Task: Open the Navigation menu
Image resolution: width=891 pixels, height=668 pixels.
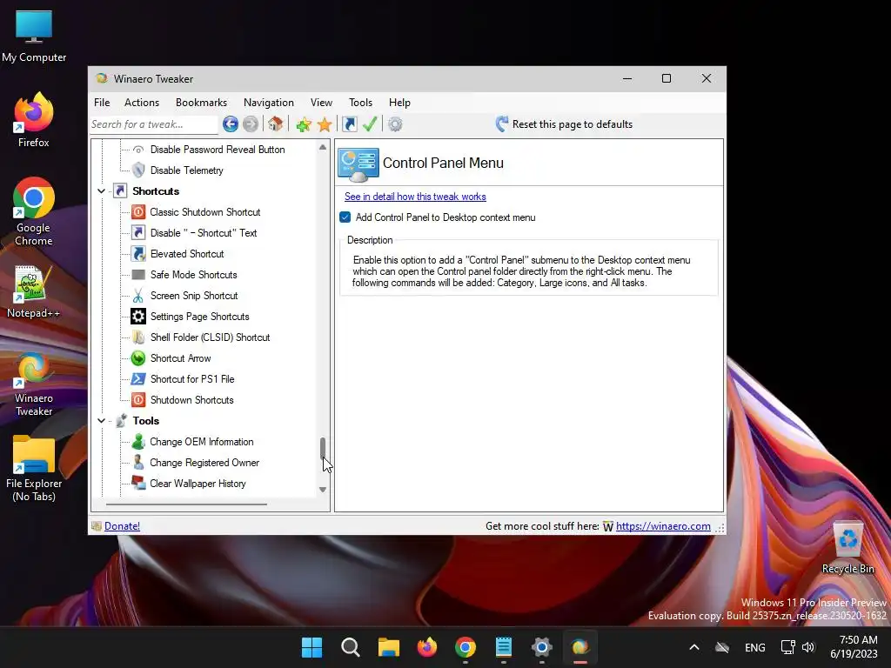Action: coord(269,103)
